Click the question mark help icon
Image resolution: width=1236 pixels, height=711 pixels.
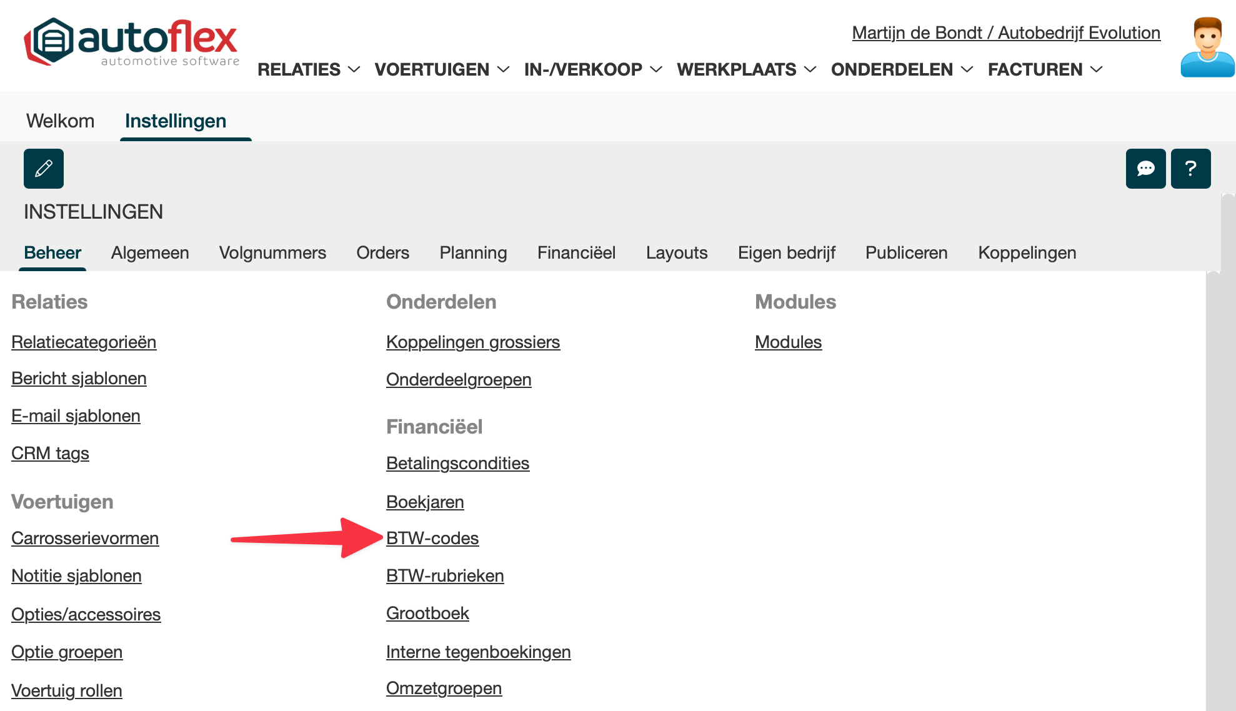tap(1190, 169)
